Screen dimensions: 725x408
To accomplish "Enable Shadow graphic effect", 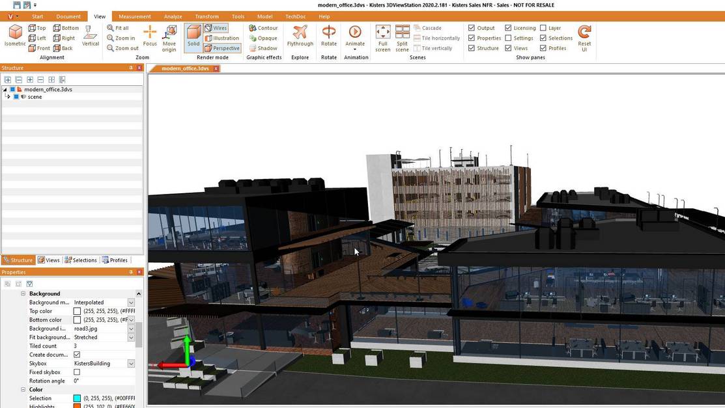I will [263, 48].
